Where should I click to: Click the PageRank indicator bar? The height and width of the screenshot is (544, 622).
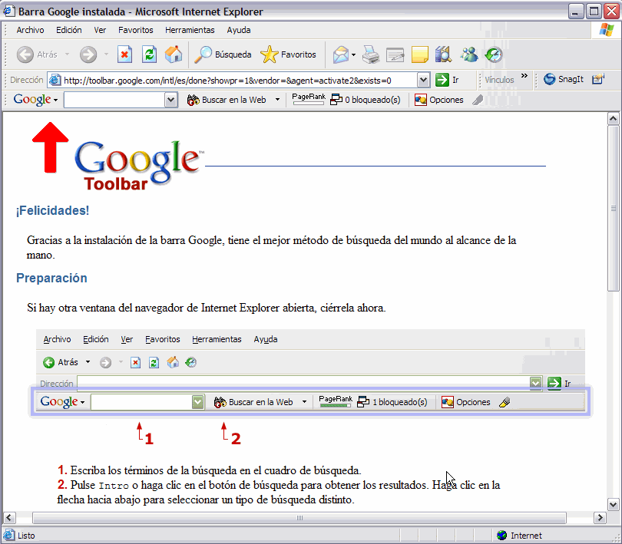point(309,100)
